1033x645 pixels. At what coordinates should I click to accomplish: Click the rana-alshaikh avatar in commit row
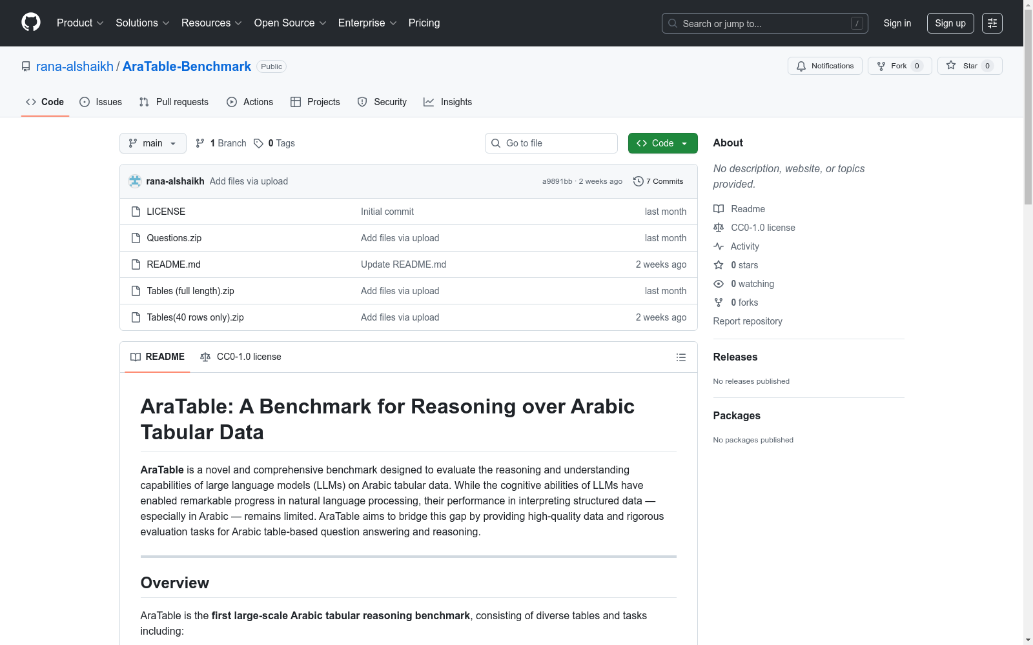click(x=135, y=181)
